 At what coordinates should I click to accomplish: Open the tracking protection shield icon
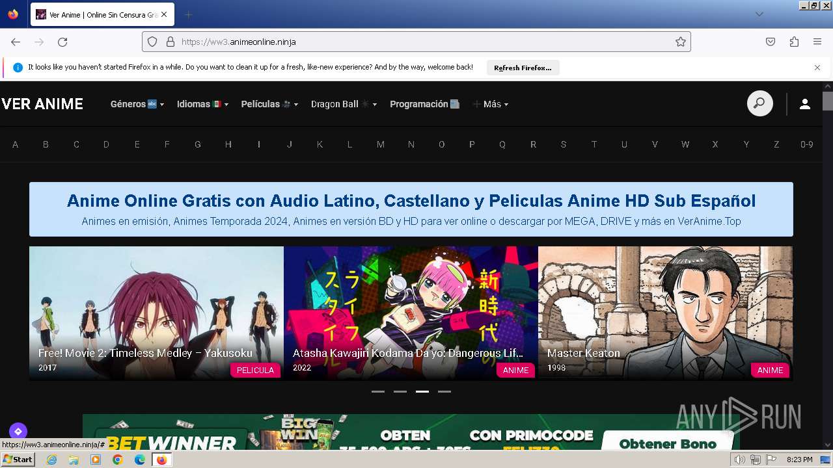152,42
